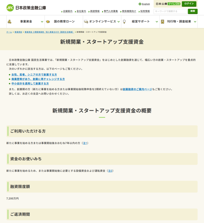204x223 pixels.
Task: Open 廃業歴等があり、創業に再チャレンジする方 link
Action: 38,79
